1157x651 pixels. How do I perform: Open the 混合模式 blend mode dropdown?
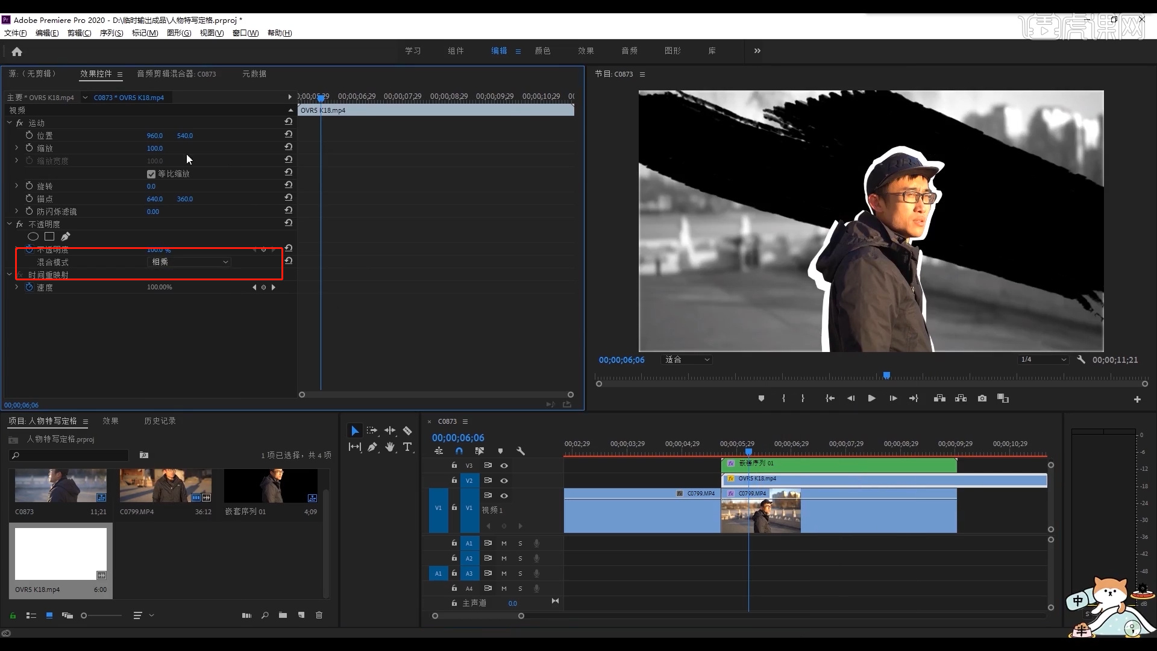click(189, 262)
